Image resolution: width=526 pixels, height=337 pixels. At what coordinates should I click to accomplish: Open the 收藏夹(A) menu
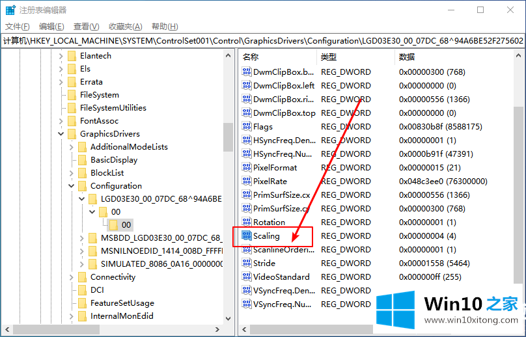tap(125, 26)
